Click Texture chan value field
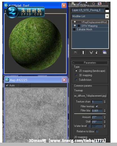 coord(97,102)
